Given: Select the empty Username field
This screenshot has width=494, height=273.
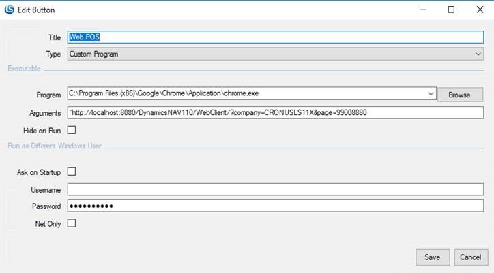Looking at the screenshot, I should 274,189.
